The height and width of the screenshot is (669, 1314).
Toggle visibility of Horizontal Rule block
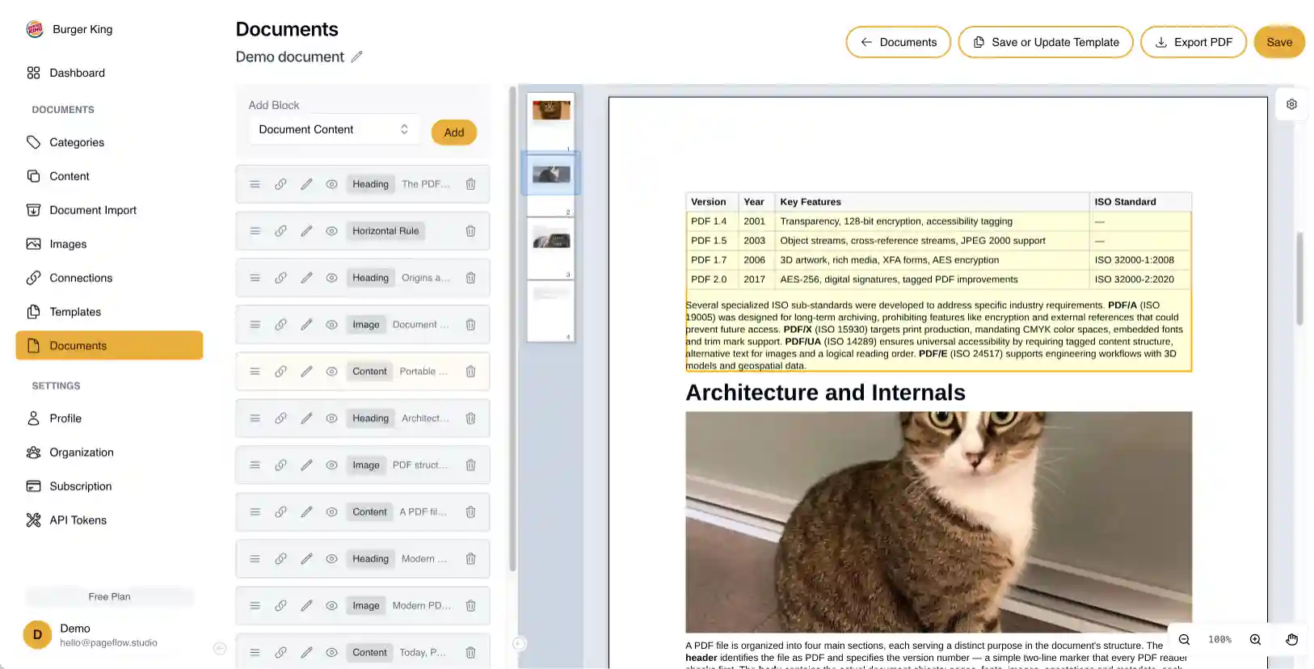click(x=331, y=231)
